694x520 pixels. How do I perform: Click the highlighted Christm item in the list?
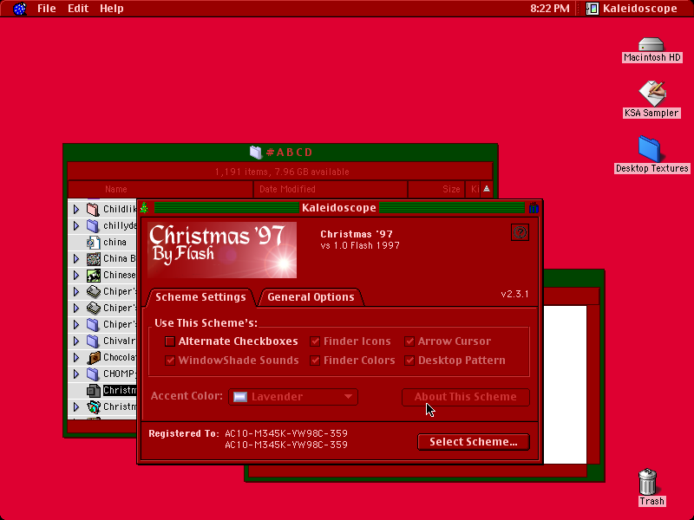click(x=120, y=391)
